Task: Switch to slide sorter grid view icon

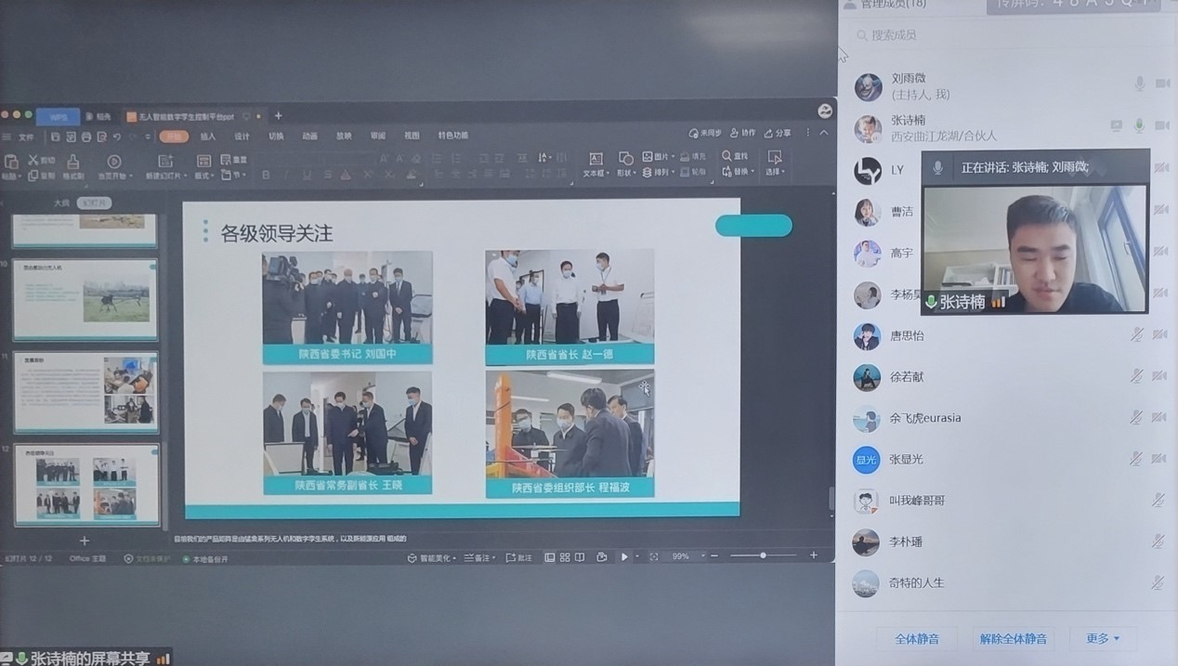Action: click(x=565, y=556)
